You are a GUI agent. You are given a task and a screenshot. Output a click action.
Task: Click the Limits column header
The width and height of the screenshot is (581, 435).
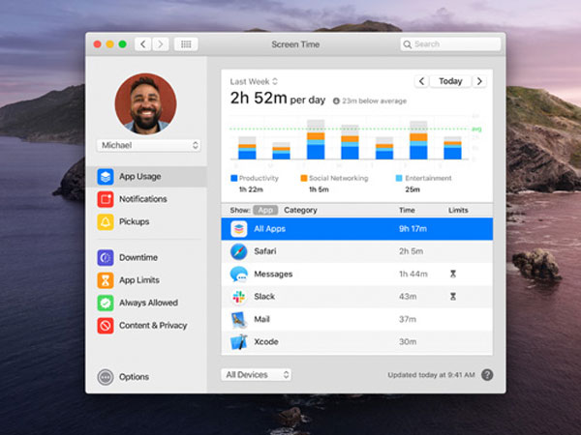(x=458, y=210)
